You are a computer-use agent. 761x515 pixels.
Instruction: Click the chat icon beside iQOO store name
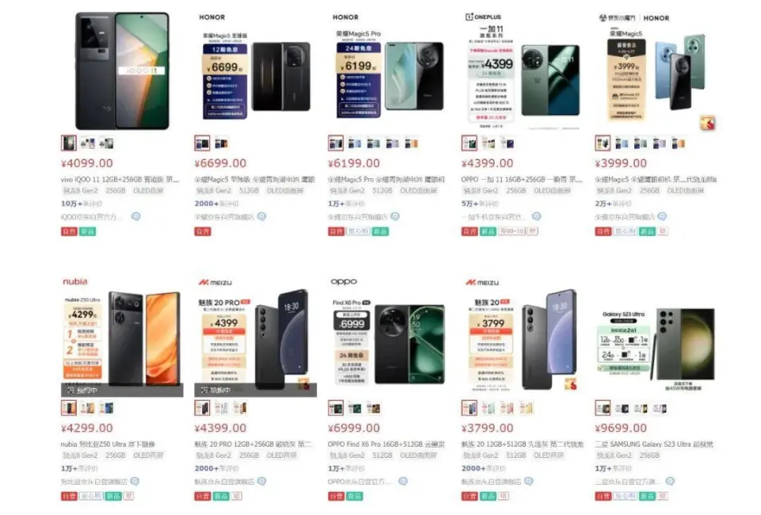pos(136,216)
